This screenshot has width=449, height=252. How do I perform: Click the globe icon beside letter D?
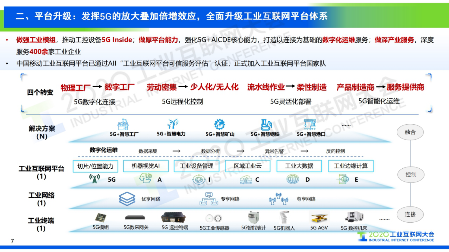(293, 179)
